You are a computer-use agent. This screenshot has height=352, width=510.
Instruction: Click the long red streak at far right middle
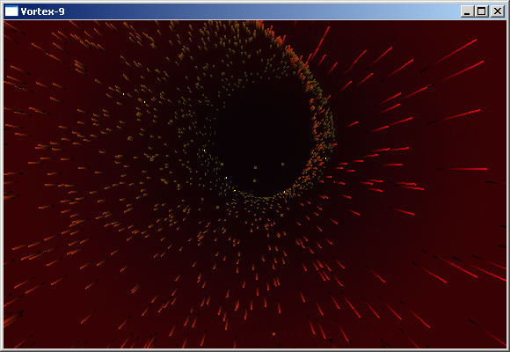462,169
